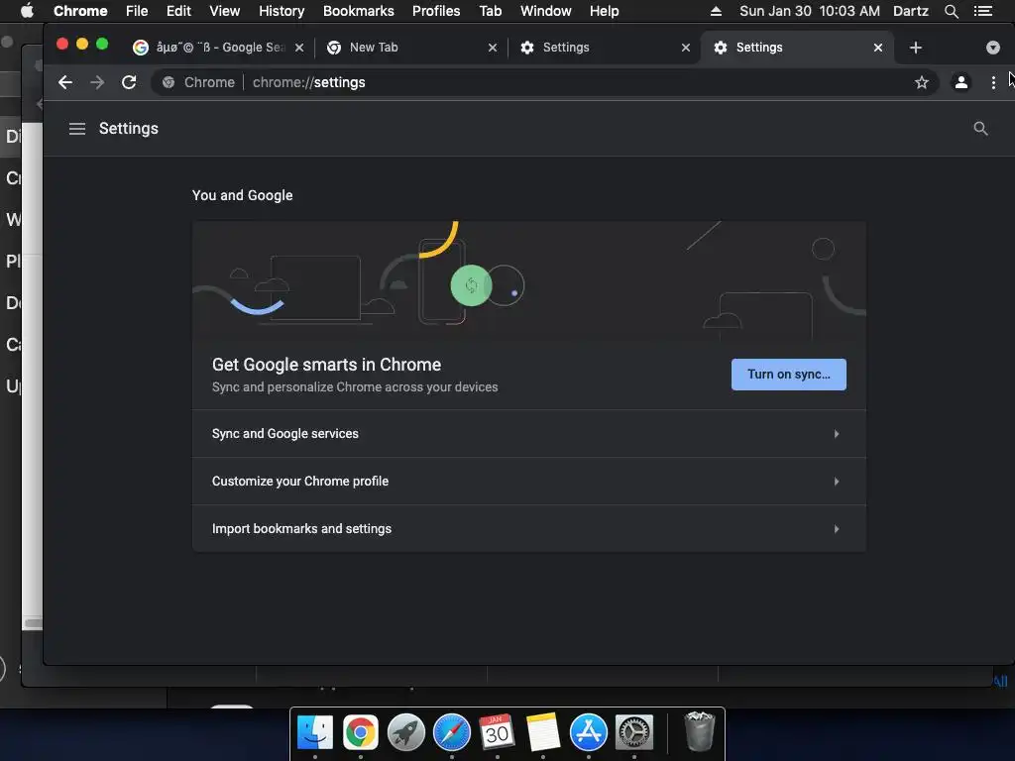The width and height of the screenshot is (1015, 761).
Task: Click the eject icon in menu bar
Action: 716,11
